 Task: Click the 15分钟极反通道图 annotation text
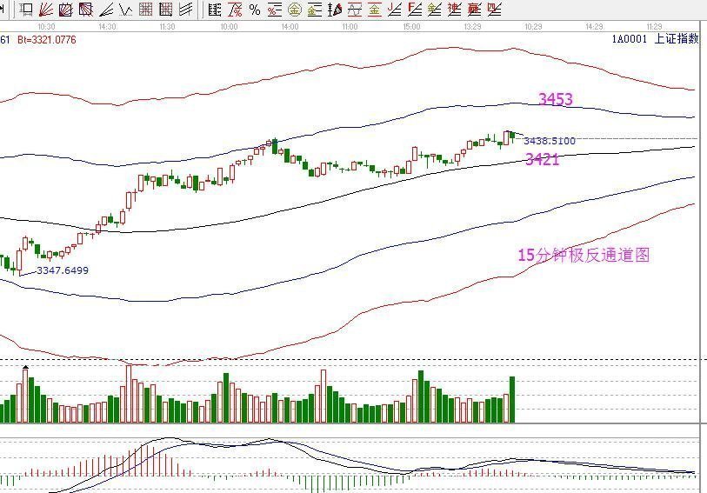click(x=584, y=255)
